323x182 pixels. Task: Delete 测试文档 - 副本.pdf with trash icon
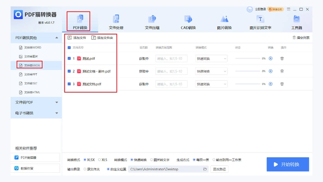point(282,71)
